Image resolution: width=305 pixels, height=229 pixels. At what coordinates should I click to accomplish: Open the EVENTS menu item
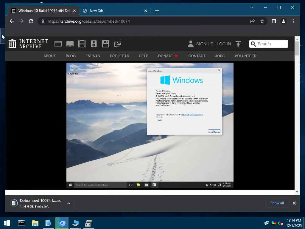pyautogui.click(x=93, y=56)
